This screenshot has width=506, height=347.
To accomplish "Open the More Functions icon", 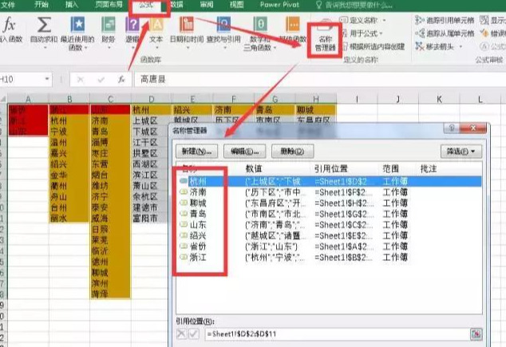I will click(x=292, y=25).
